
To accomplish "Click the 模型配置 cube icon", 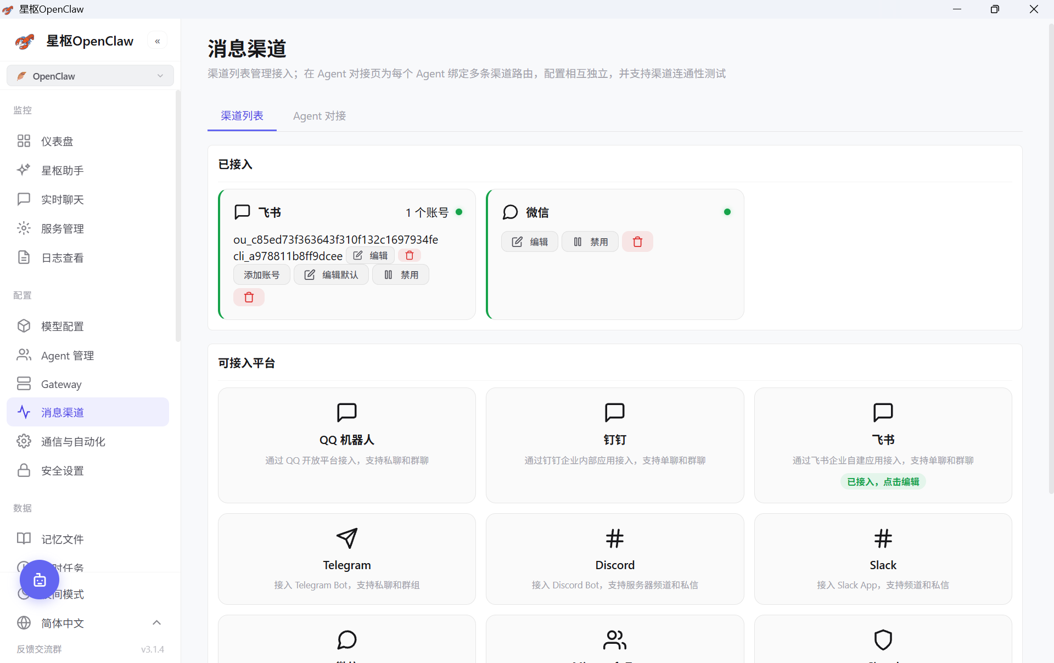I will [x=24, y=326].
